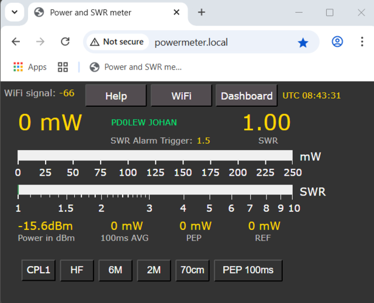This screenshot has height=303, width=374.
Task: Select the Power and SWR meter tab
Action: tap(99, 12)
